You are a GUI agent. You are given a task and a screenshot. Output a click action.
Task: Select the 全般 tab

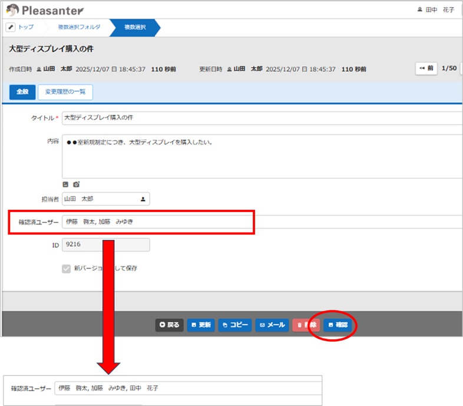pyautogui.click(x=22, y=92)
